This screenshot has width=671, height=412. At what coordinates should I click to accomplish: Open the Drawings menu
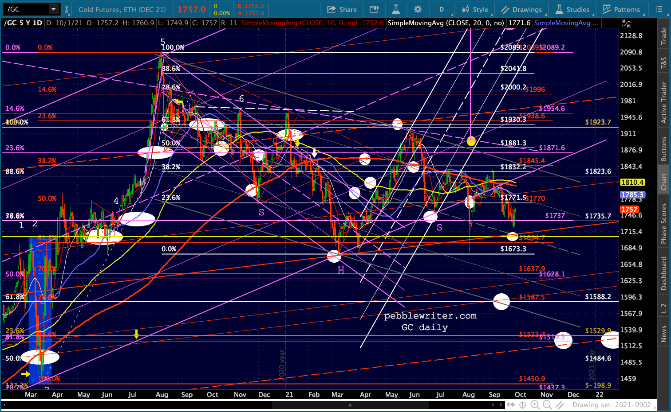coord(521,9)
